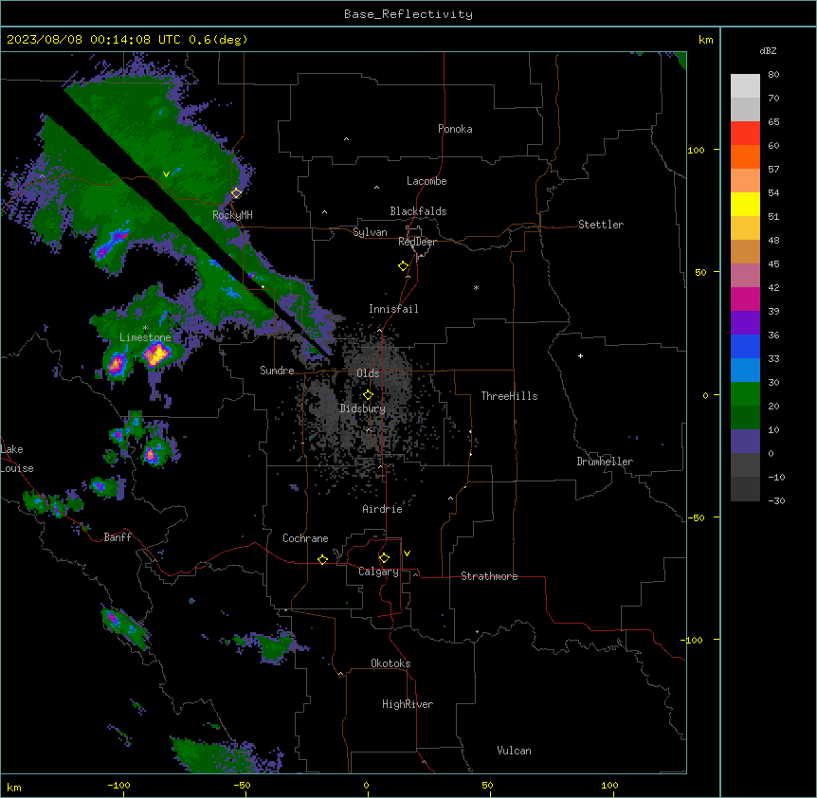Image resolution: width=817 pixels, height=798 pixels.
Task: Click the ThreeHills city label
Action: point(509,396)
